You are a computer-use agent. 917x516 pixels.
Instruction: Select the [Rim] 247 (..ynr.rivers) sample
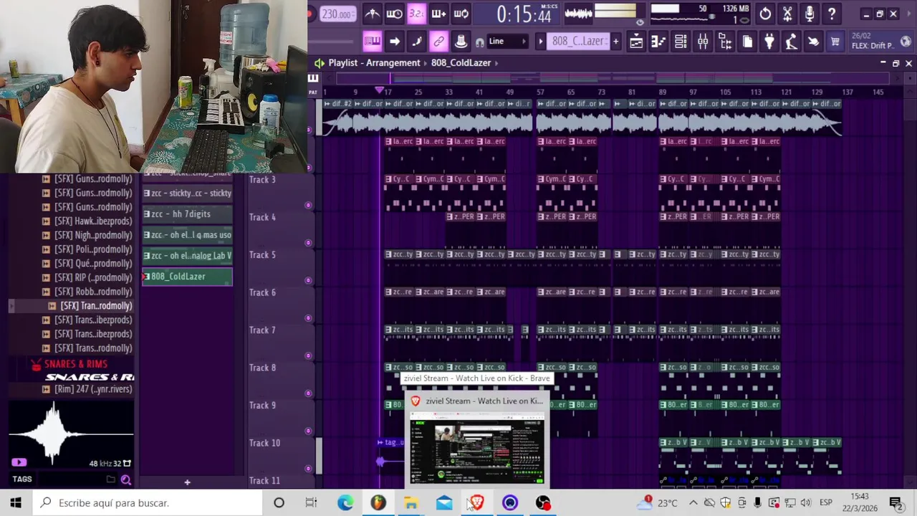pos(86,389)
